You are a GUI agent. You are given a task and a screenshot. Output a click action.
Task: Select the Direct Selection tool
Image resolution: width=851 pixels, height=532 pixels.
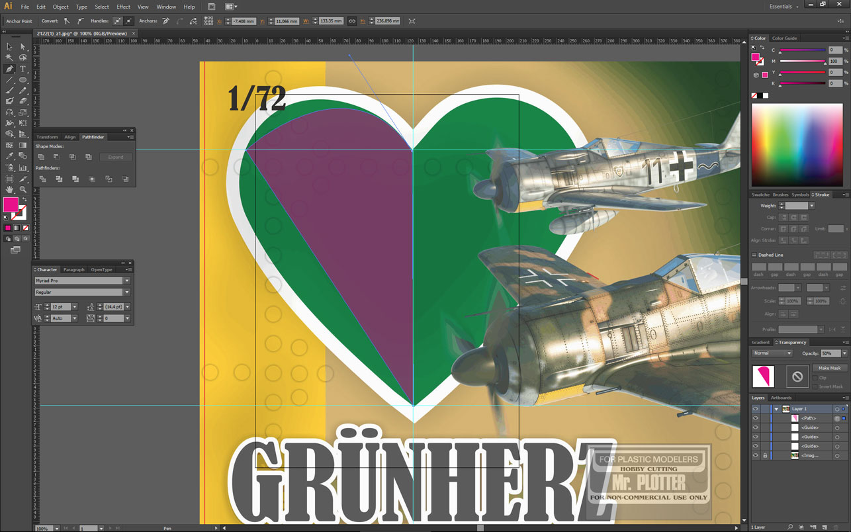22,47
